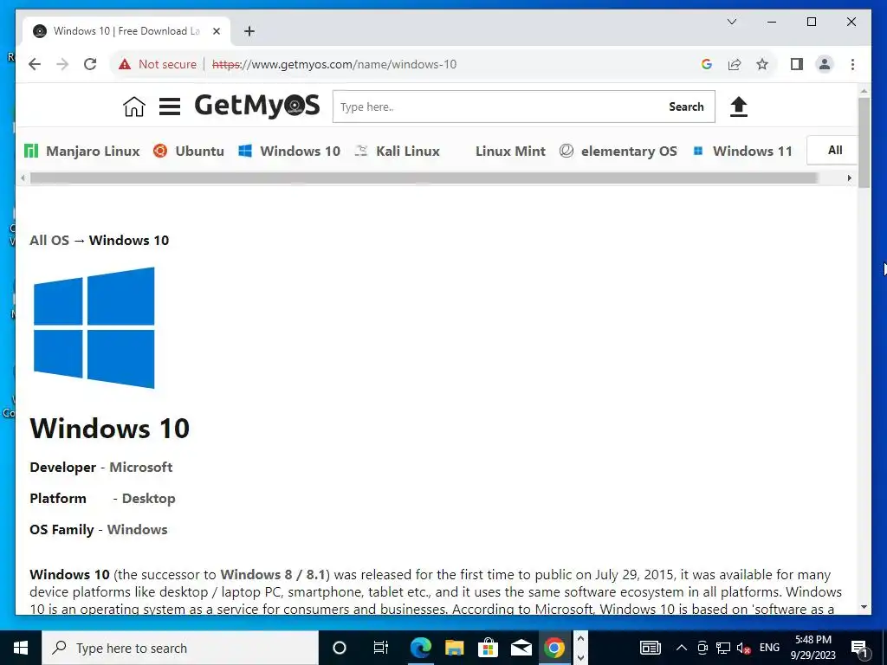Click down arrow of vertical scrollbar

(x=864, y=607)
